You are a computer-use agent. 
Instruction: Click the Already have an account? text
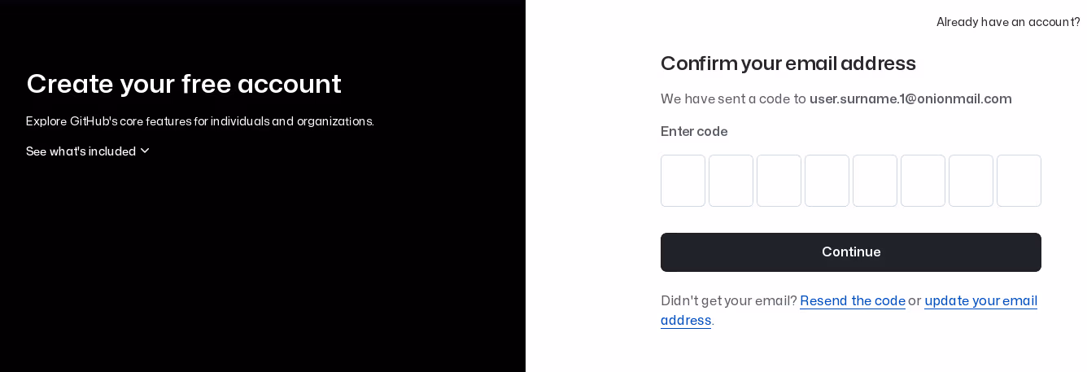[1008, 22]
